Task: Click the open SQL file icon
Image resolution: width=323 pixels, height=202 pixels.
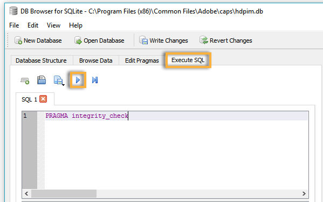Action: 42,80
